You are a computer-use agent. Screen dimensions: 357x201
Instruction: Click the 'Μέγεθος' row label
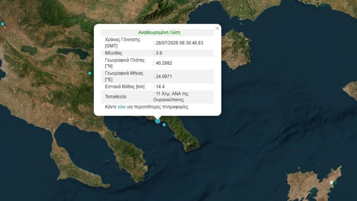pyautogui.click(x=113, y=53)
